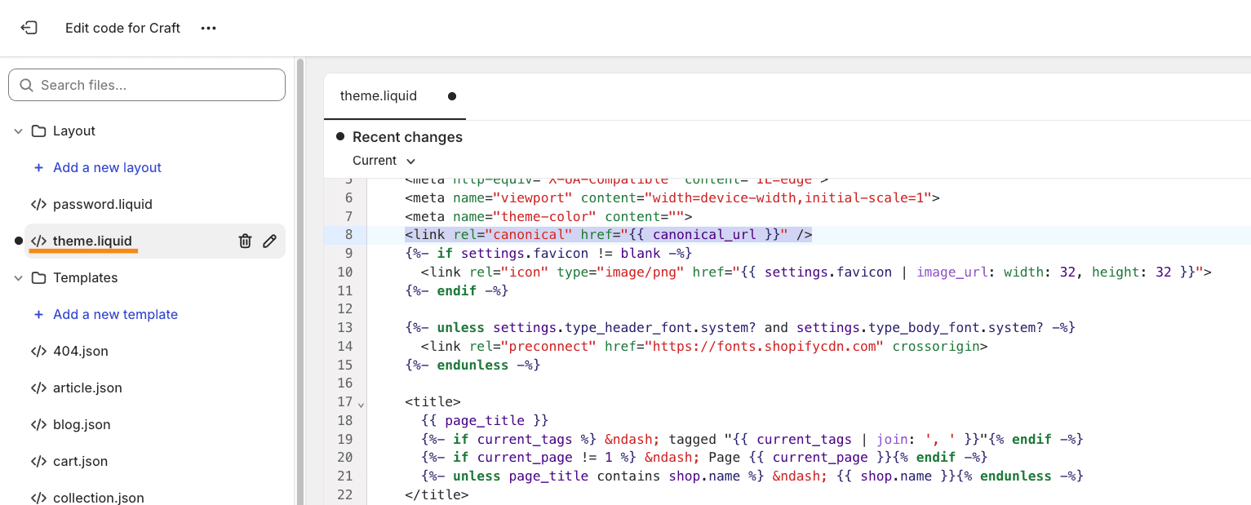1251x505 pixels.
Task: Click the plus icon beside Add a new layout
Action: (38, 167)
